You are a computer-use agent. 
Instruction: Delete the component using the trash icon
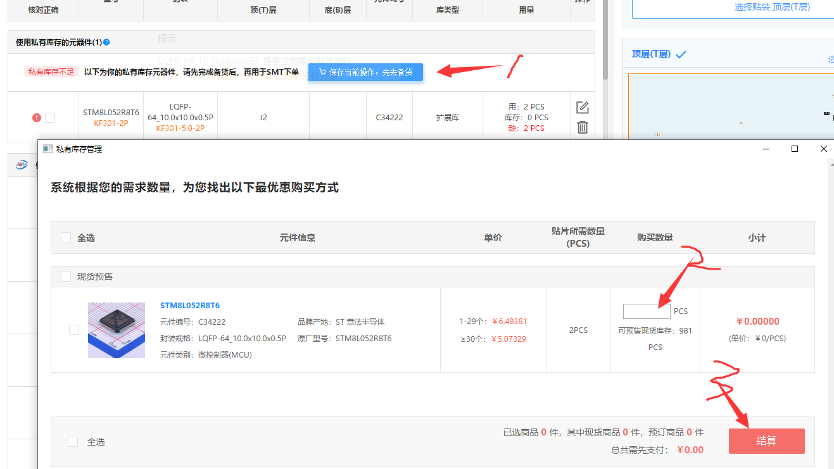pyautogui.click(x=583, y=127)
